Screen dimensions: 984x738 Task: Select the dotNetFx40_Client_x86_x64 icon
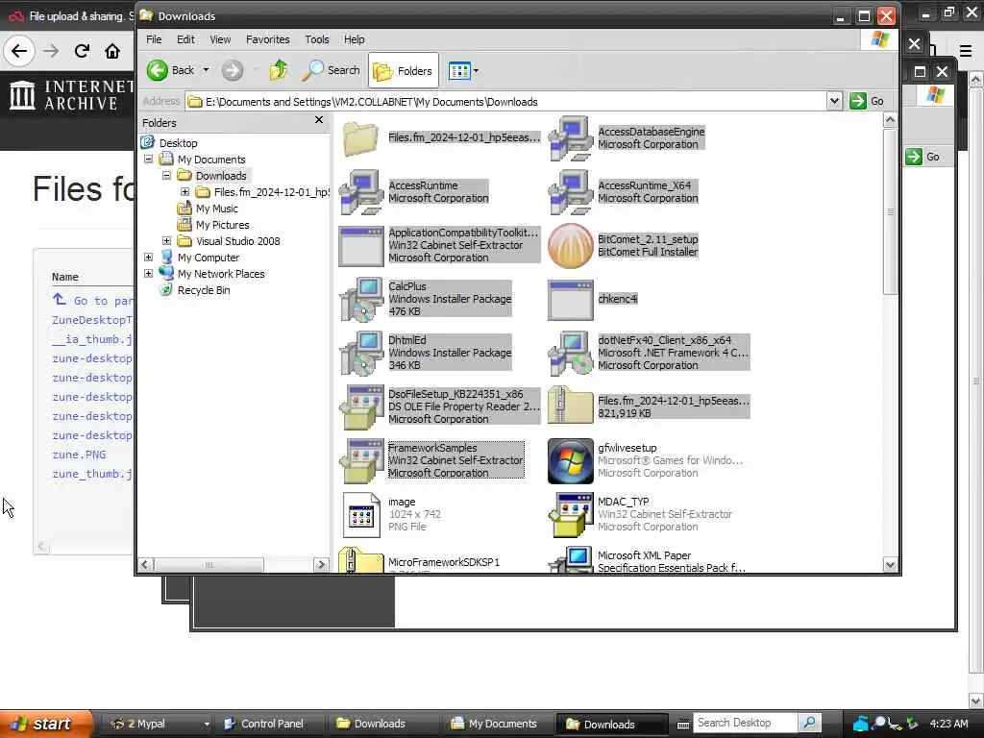coord(571,354)
